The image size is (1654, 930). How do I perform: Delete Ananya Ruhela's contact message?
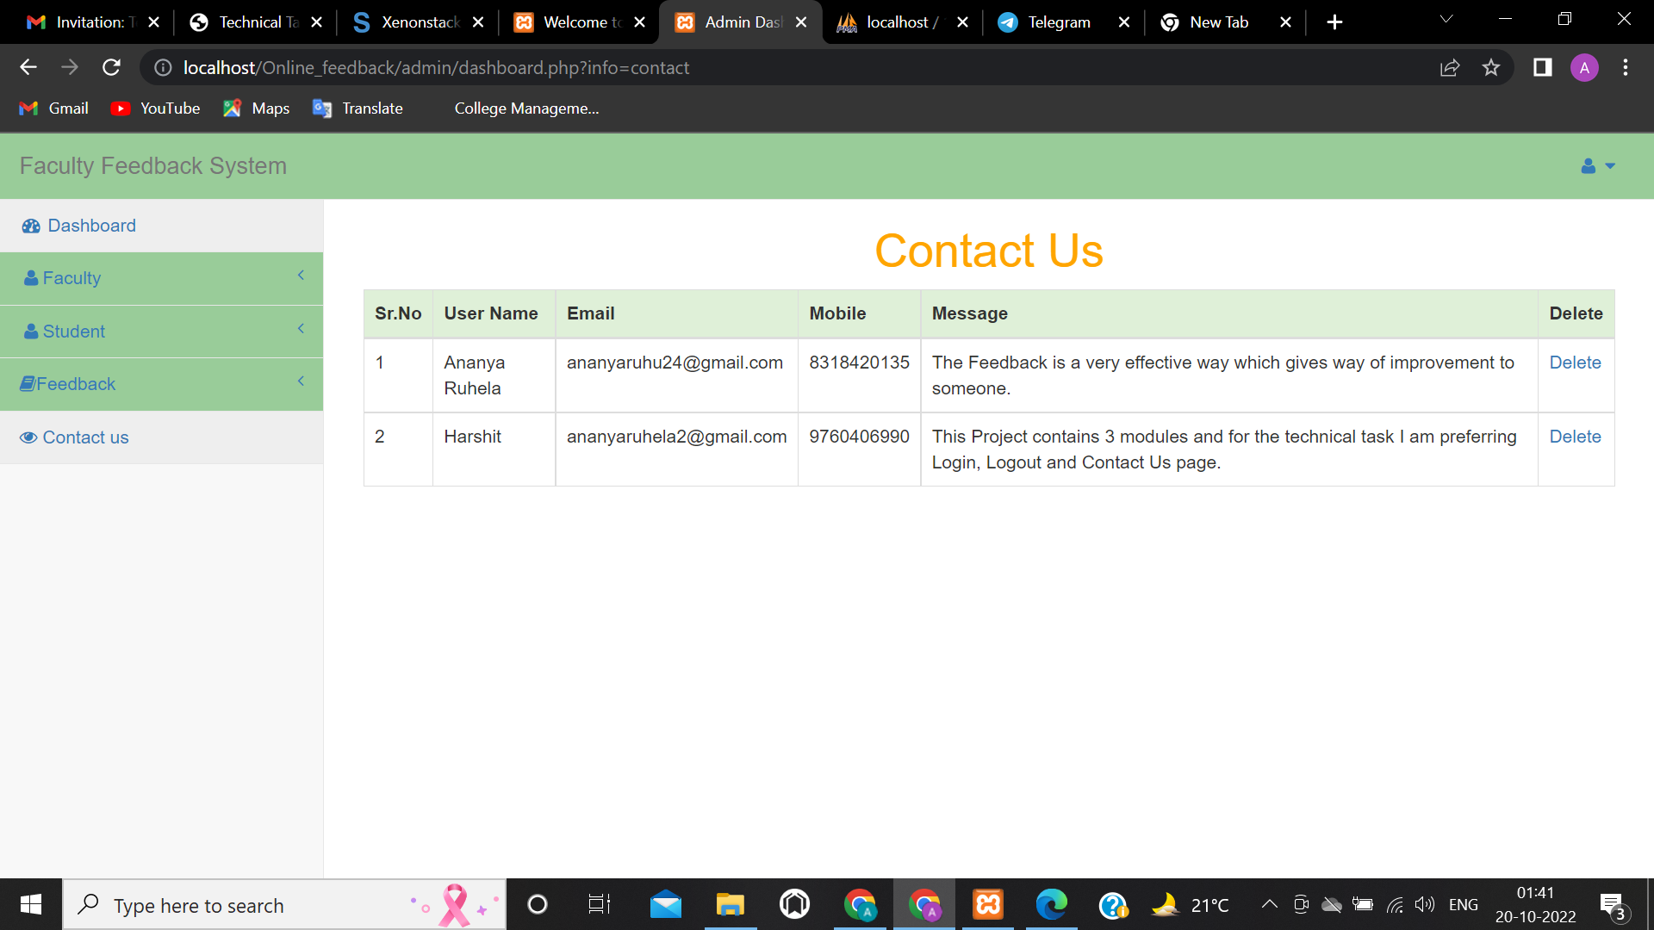(1575, 362)
